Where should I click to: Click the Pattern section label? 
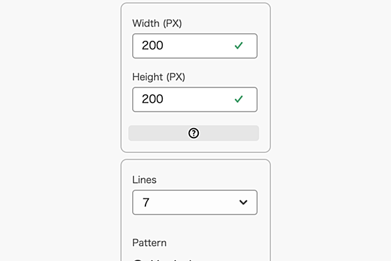coord(149,243)
